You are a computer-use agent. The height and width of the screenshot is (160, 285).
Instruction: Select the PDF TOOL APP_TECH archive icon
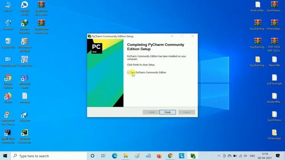[x=274, y=45]
